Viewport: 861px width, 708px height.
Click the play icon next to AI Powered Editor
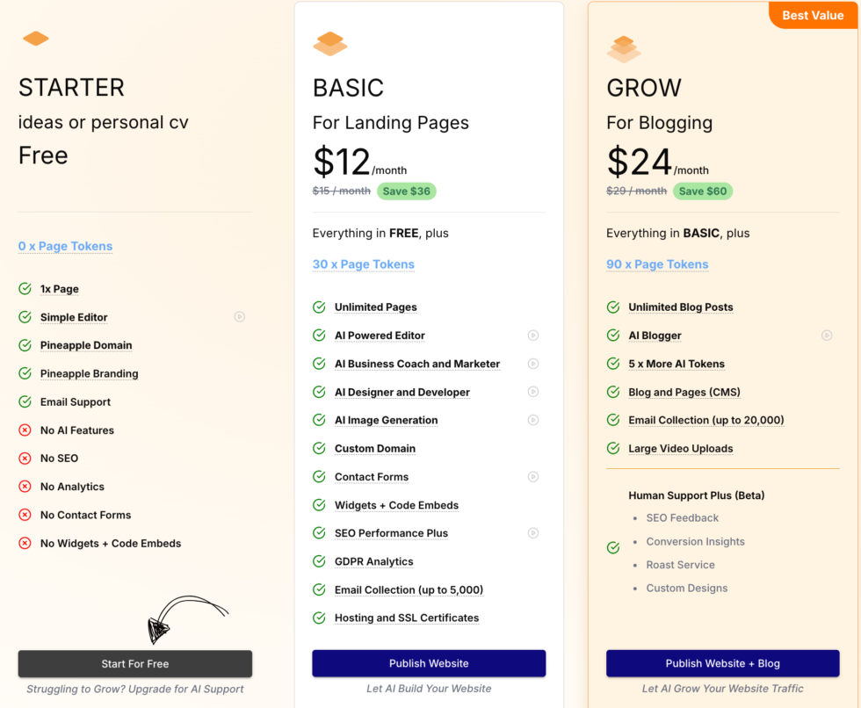[x=533, y=335]
